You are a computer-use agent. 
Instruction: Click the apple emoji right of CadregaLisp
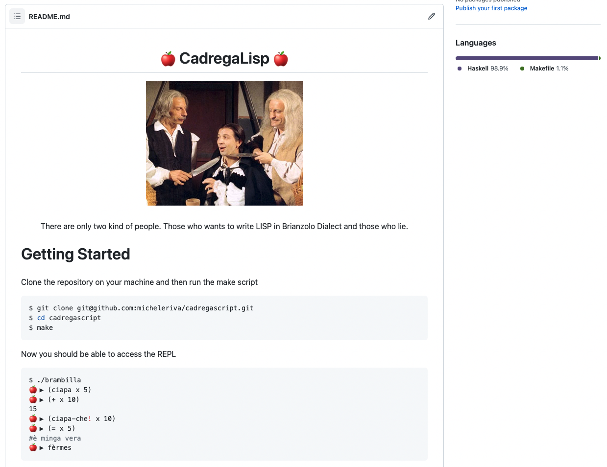[x=281, y=59]
